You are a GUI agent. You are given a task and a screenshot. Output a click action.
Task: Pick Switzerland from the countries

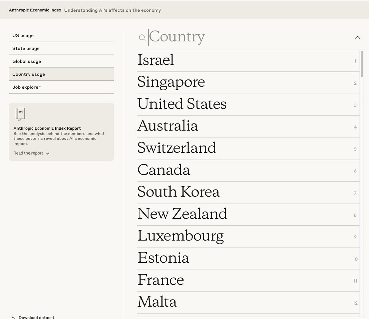(248, 149)
